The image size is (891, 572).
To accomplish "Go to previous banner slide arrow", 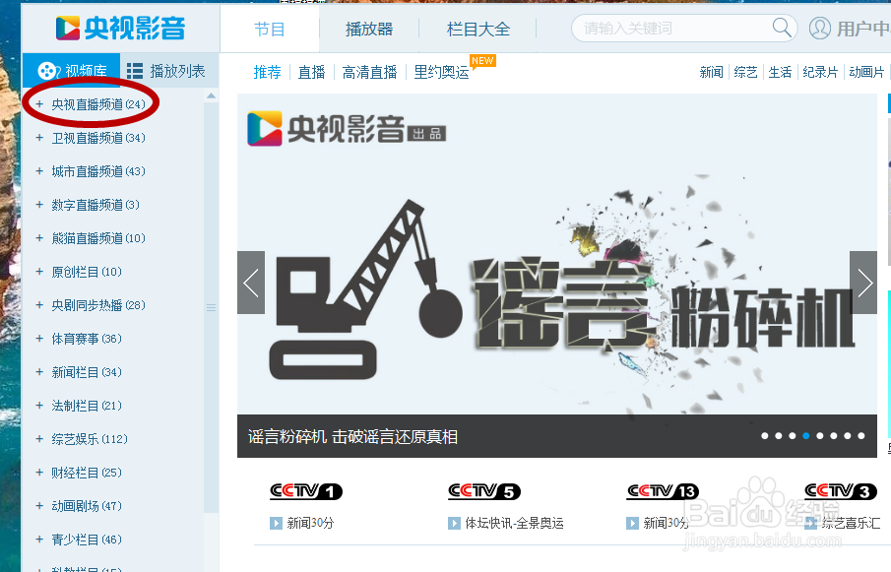I will tap(251, 283).
